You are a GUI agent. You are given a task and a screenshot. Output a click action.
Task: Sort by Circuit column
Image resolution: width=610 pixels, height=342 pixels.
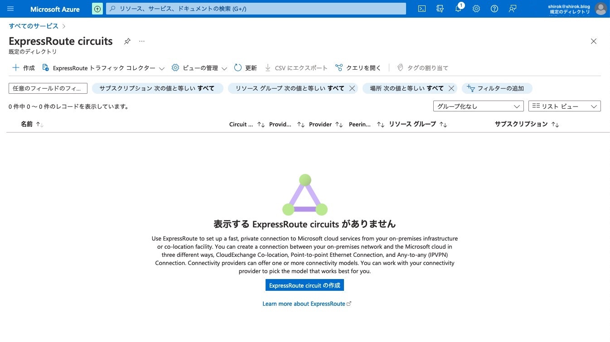pyautogui.click(x=247, y=124)
